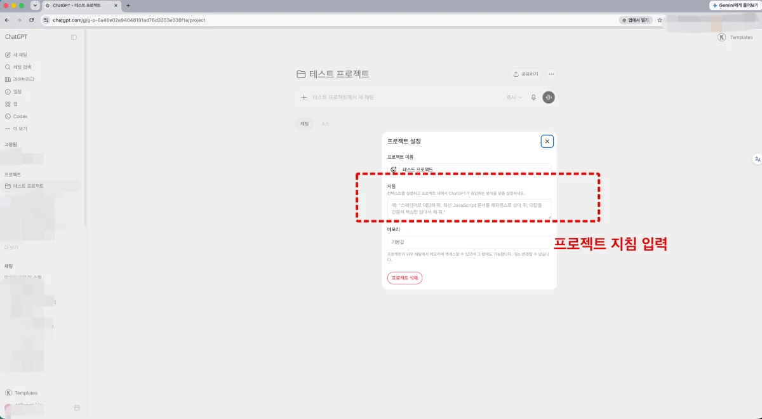Bookmark this page with star icon
The image size is (762, 419).
660,20
